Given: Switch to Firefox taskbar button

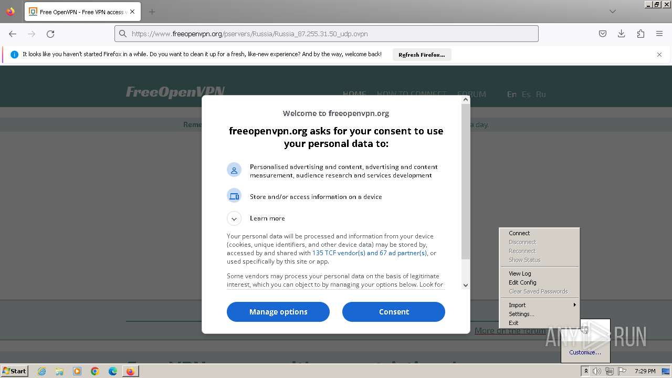Looking at the screenshot, I should [130, 371].
